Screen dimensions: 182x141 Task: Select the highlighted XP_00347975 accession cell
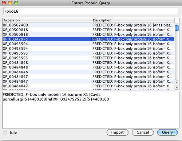point(47,39)
